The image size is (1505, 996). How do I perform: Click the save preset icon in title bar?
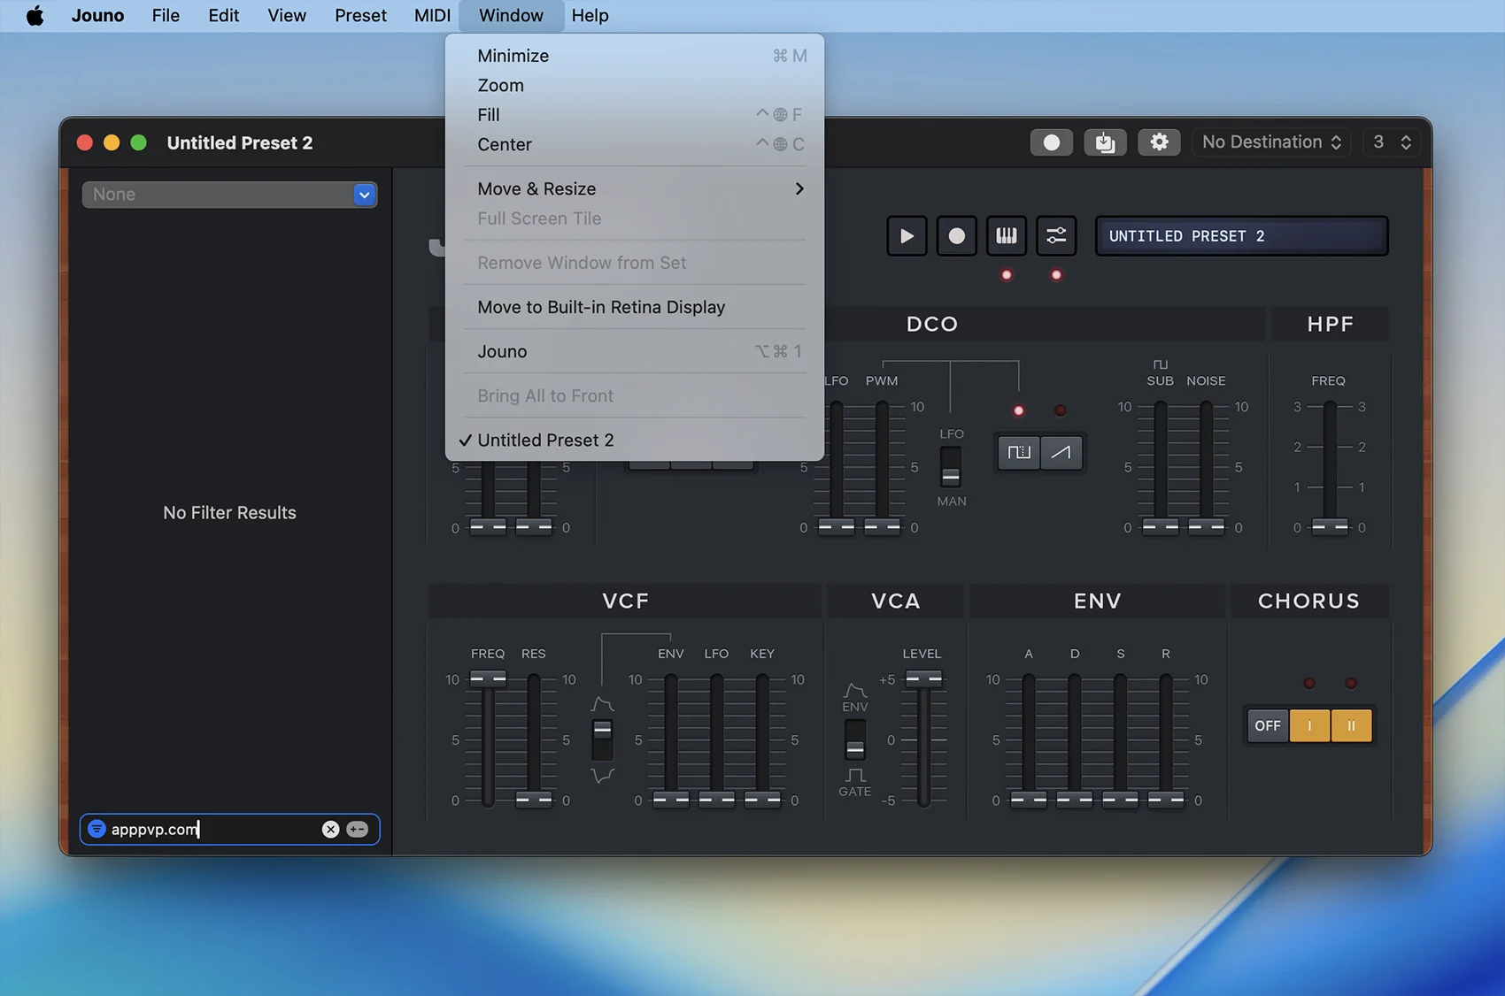pos(1105,142)
